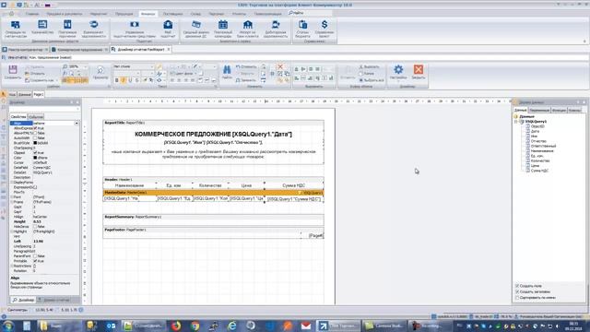Click the Firefox icon in taskbar
This screenshot has height=332, width=590.
click(x=176, y=326)
